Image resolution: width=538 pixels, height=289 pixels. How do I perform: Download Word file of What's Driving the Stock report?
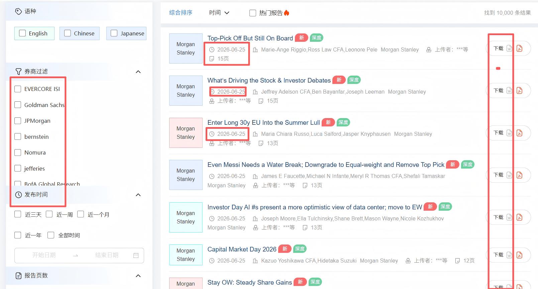(509, 91)
